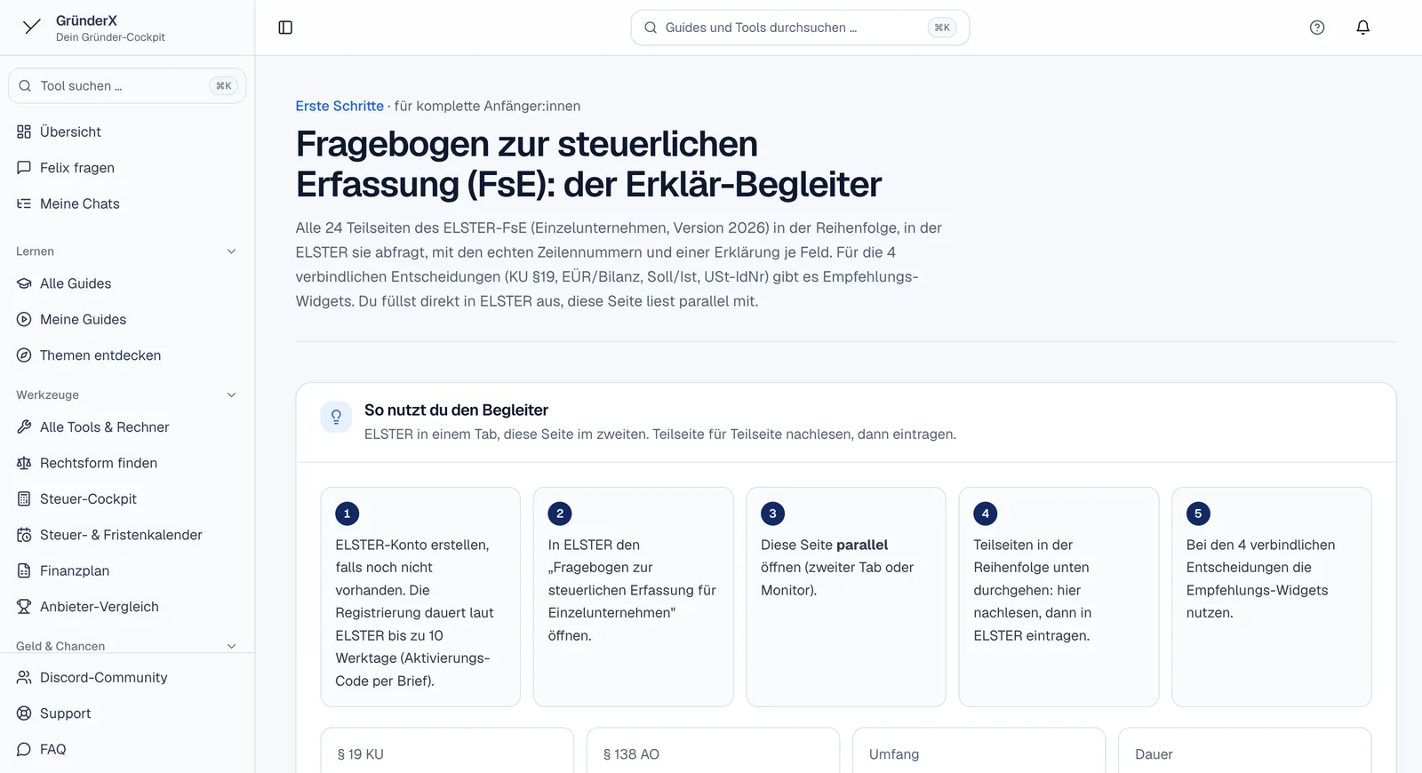This screenshot has width=1422, height=773.
Task: Click Alle Tools & Rechner label
Action: point(105,427)
